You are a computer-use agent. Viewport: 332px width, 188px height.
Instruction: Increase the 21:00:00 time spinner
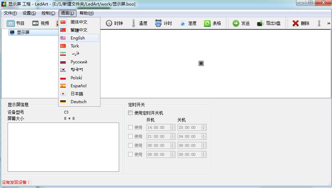(x=172, y=135)
